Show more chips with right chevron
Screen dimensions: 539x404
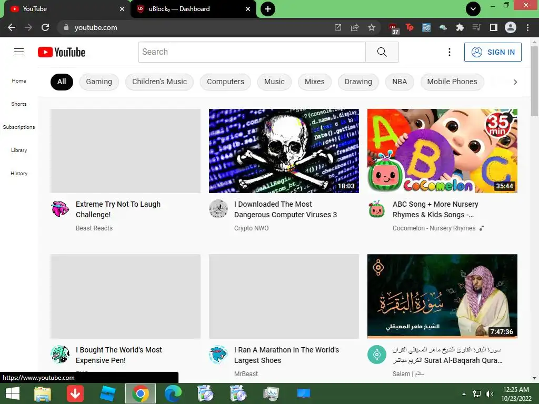pyautogui.click(x=515, y=82)
